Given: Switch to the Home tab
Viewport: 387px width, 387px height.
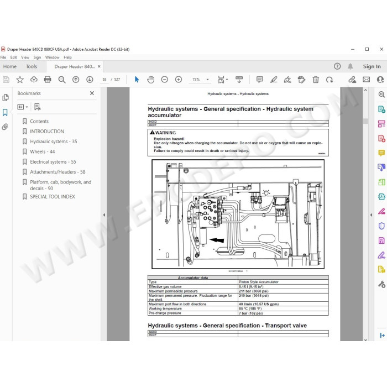Looking at the screenshot, I should 10,66.
